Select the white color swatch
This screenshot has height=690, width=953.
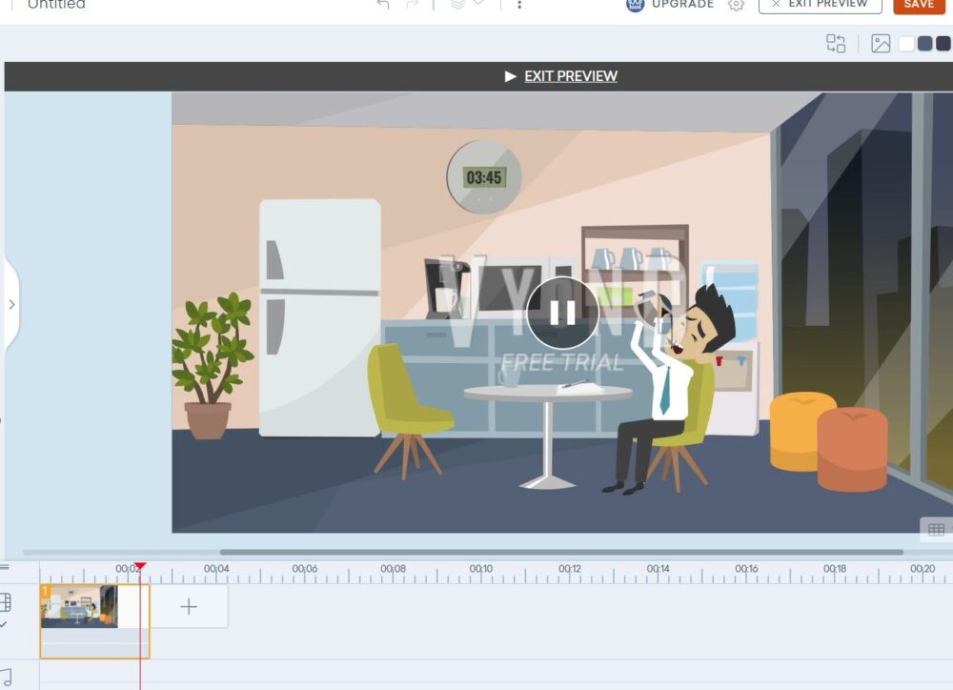click(907, 44)
